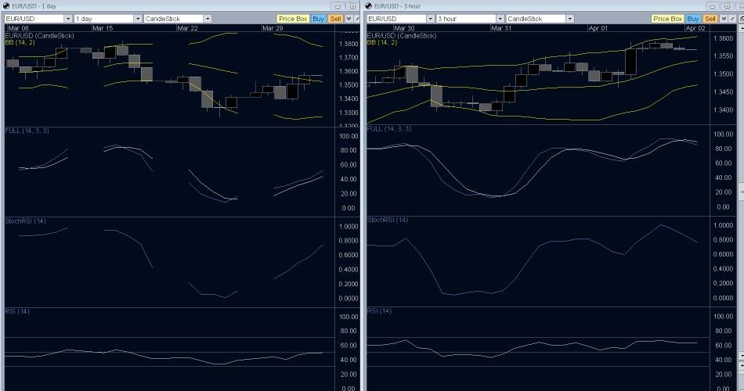The width and height of the screenshot is (744, 391).
Task: Minimize the EUR/USD - 3 hour window
Action: pyautogui.click(x=712, y=6)
